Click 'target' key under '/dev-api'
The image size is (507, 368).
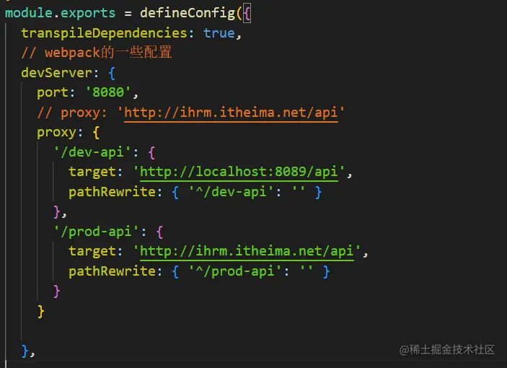92,172
